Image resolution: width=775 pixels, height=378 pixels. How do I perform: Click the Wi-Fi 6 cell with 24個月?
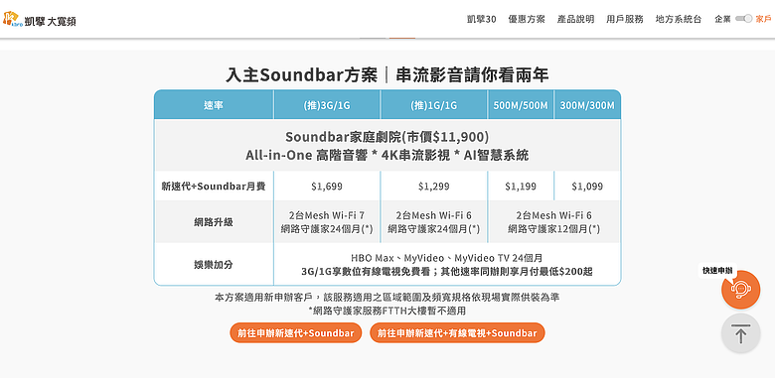click(434, 222)
